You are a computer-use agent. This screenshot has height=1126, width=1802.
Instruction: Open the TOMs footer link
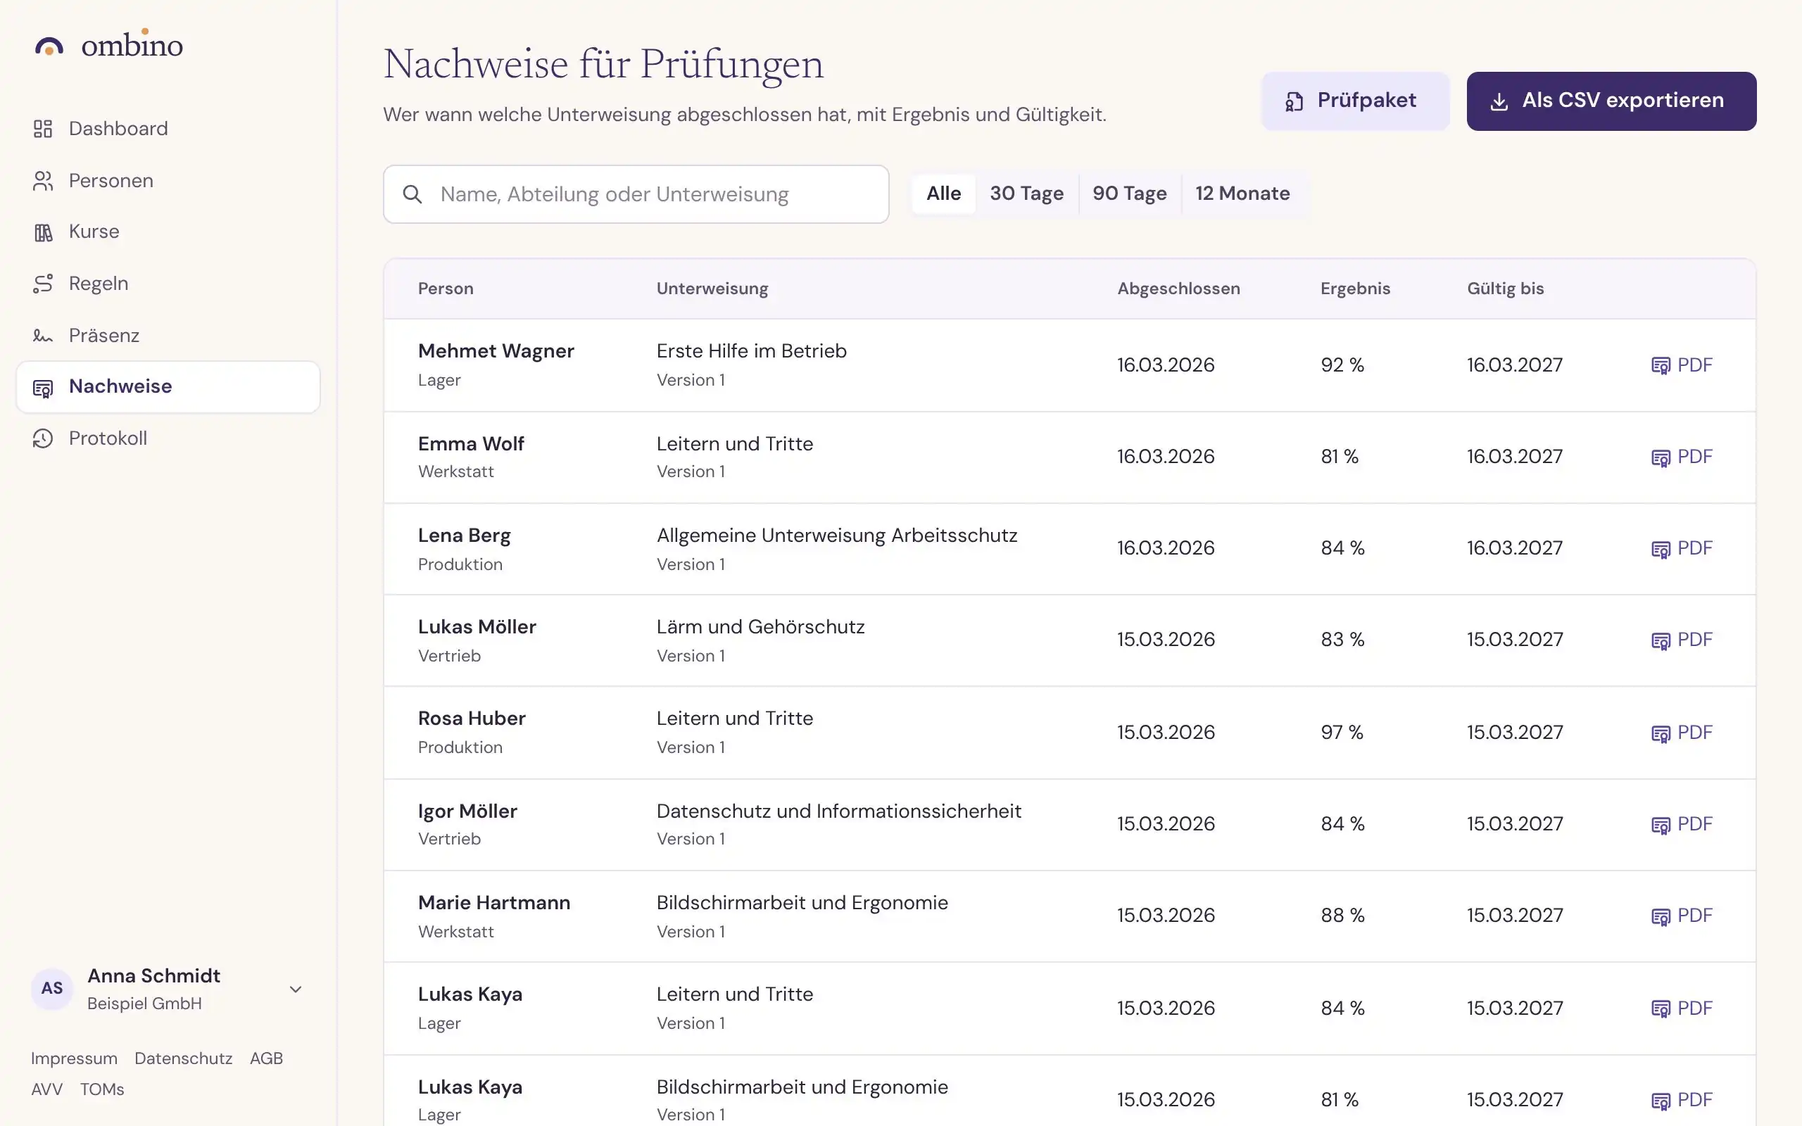(x=102, y=1089)
